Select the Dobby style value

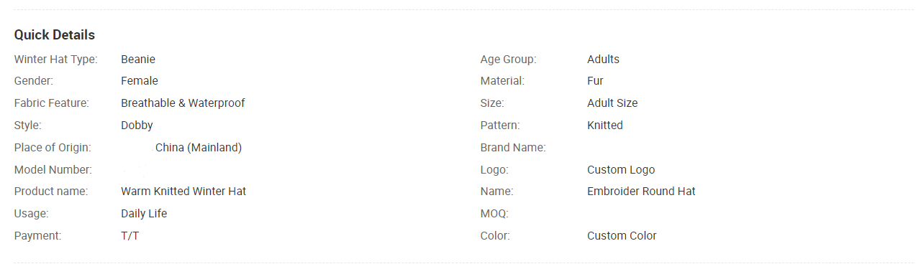tap(137, 126)
